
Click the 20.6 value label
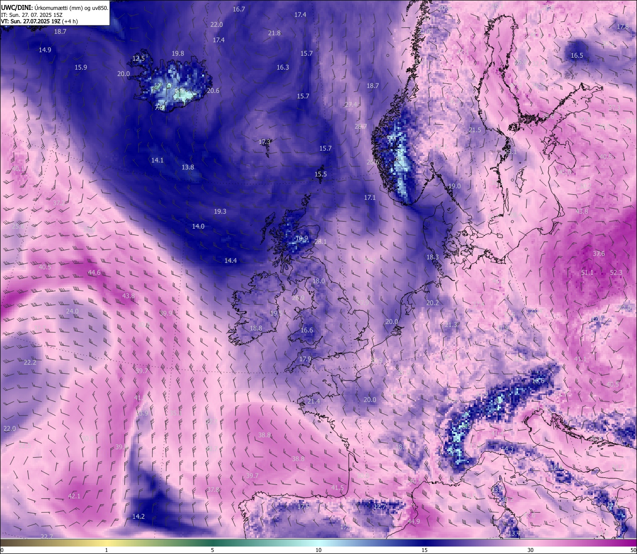213,90
